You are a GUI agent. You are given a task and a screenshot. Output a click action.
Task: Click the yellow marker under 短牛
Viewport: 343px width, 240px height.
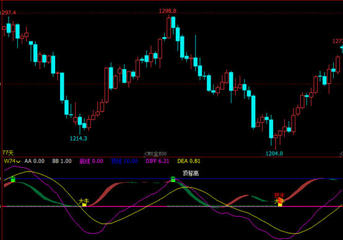click(x=280, y=204)
